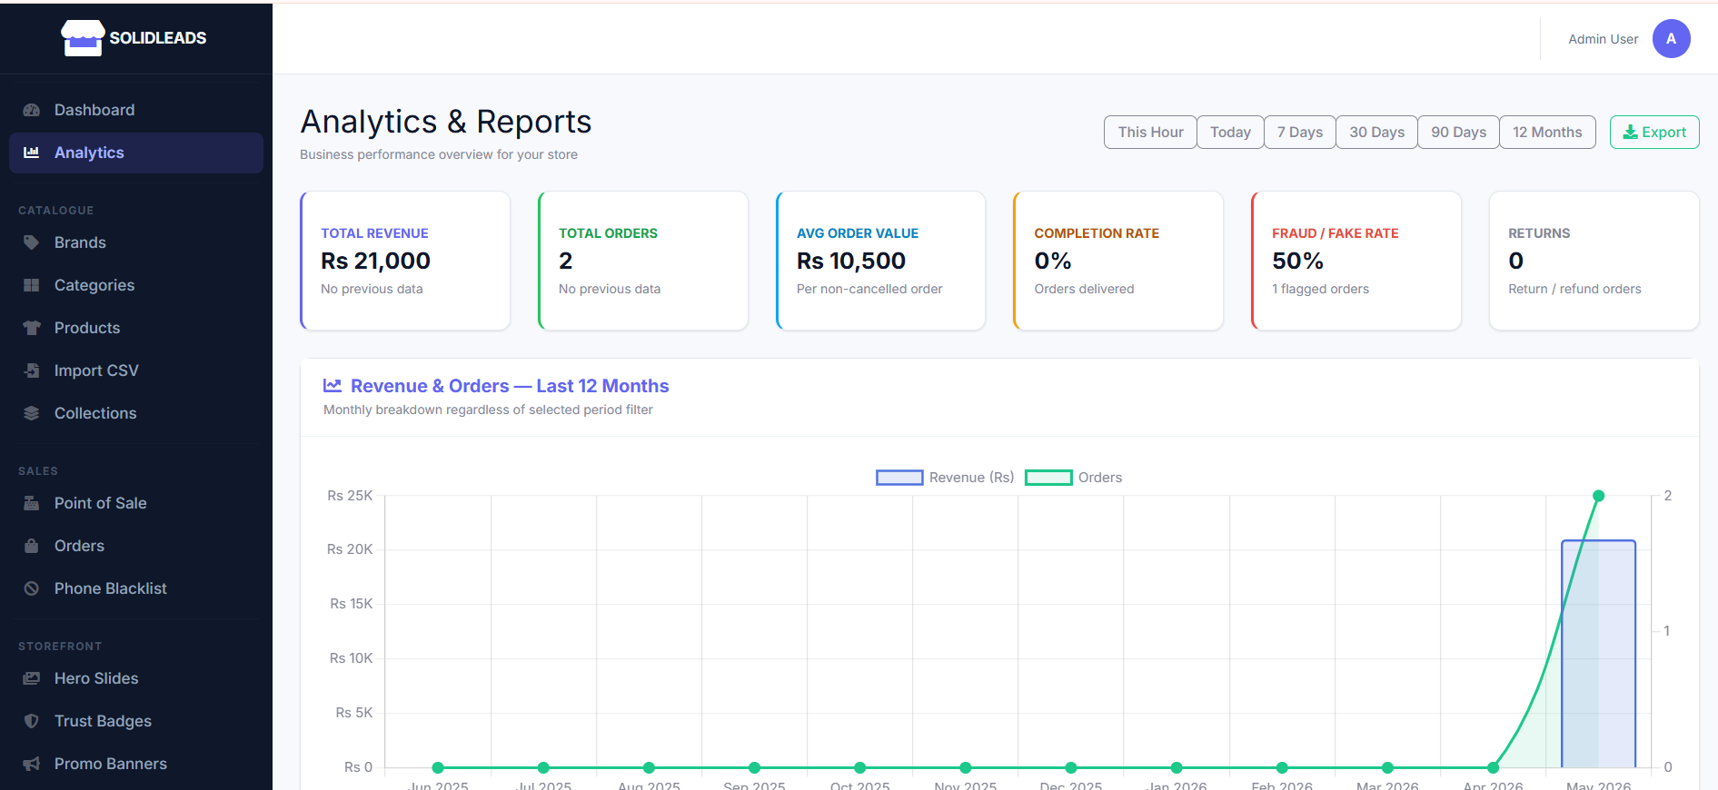Click the Analytics chart icon in sidebar
This screenshot has height=790, width=1718.
pos(32,153)
